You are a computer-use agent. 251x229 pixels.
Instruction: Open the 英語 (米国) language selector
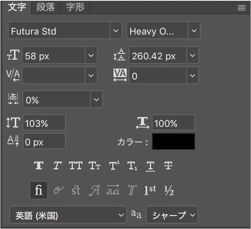68,215
